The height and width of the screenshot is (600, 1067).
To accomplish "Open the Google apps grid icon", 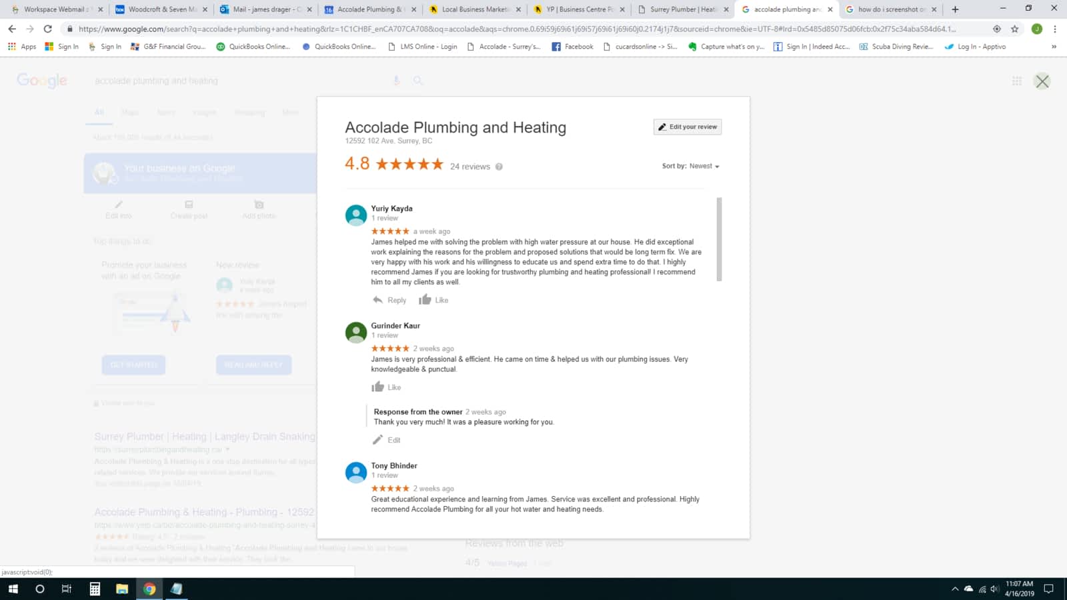I will (x=1017, y=81).
